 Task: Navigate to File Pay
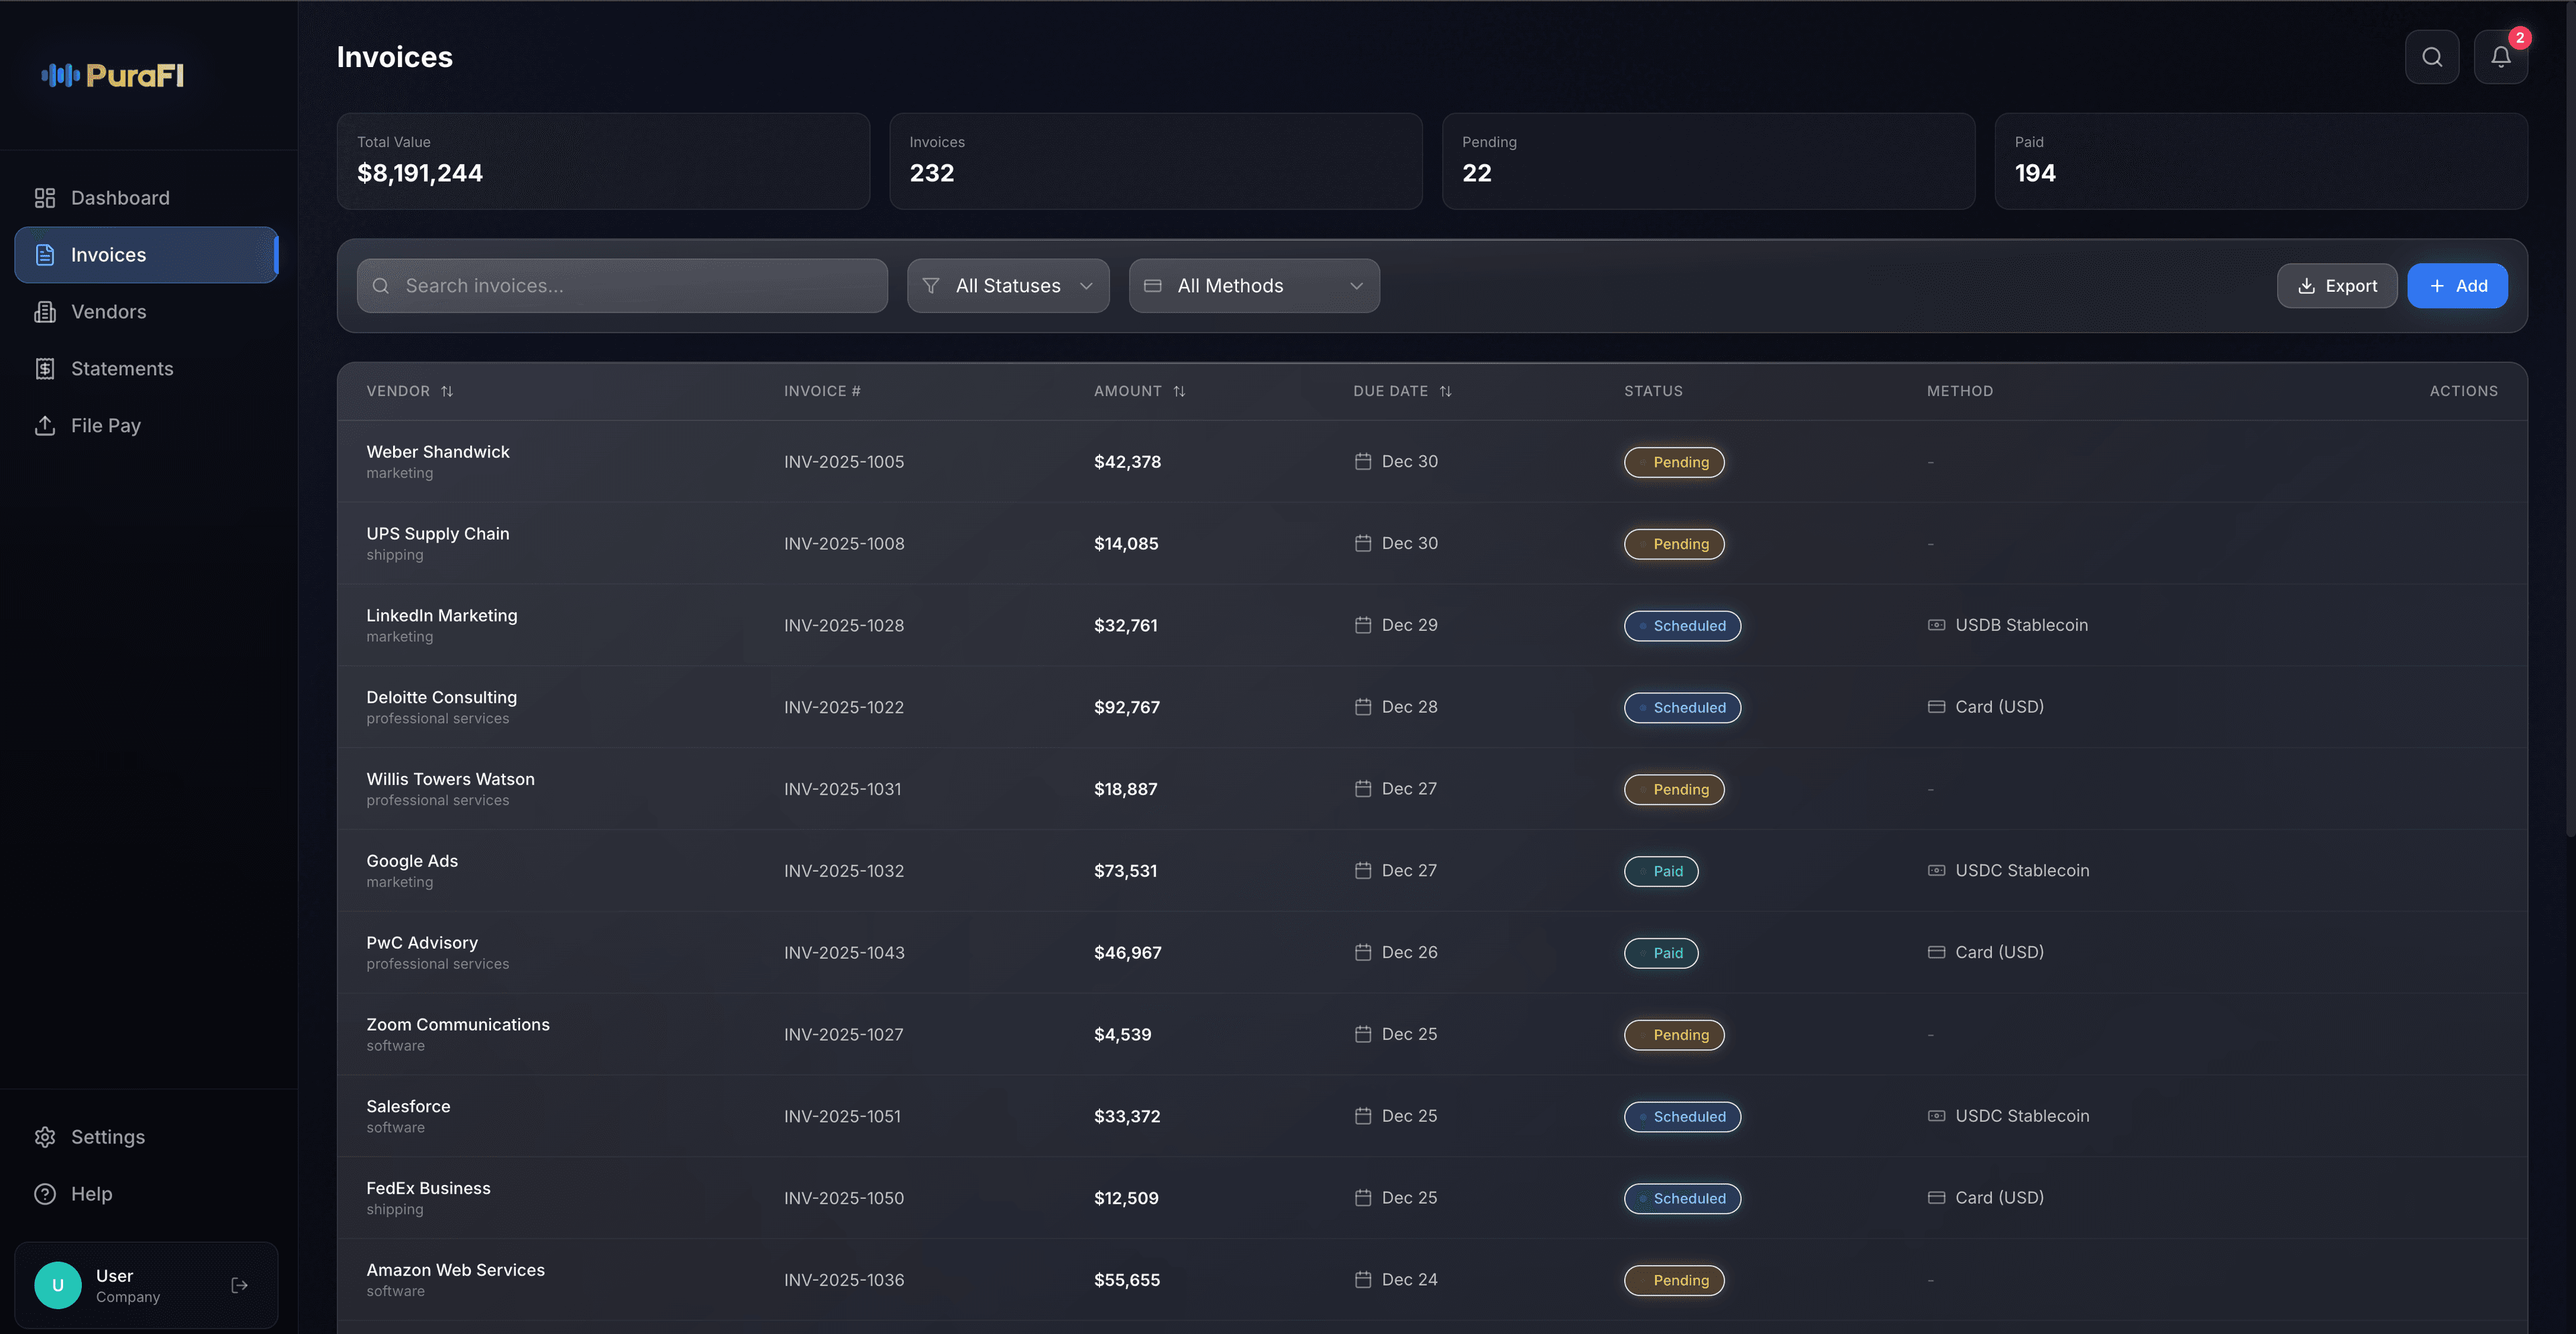point(105,426)
